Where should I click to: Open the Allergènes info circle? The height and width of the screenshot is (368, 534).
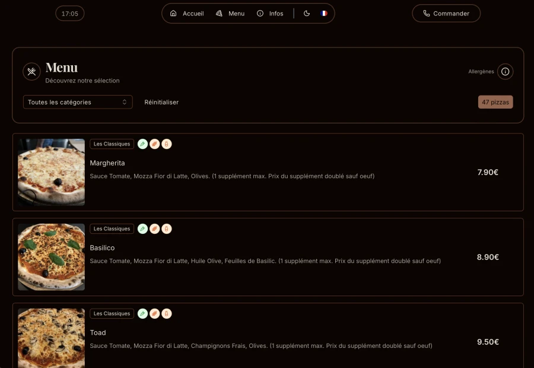point(505,71)
